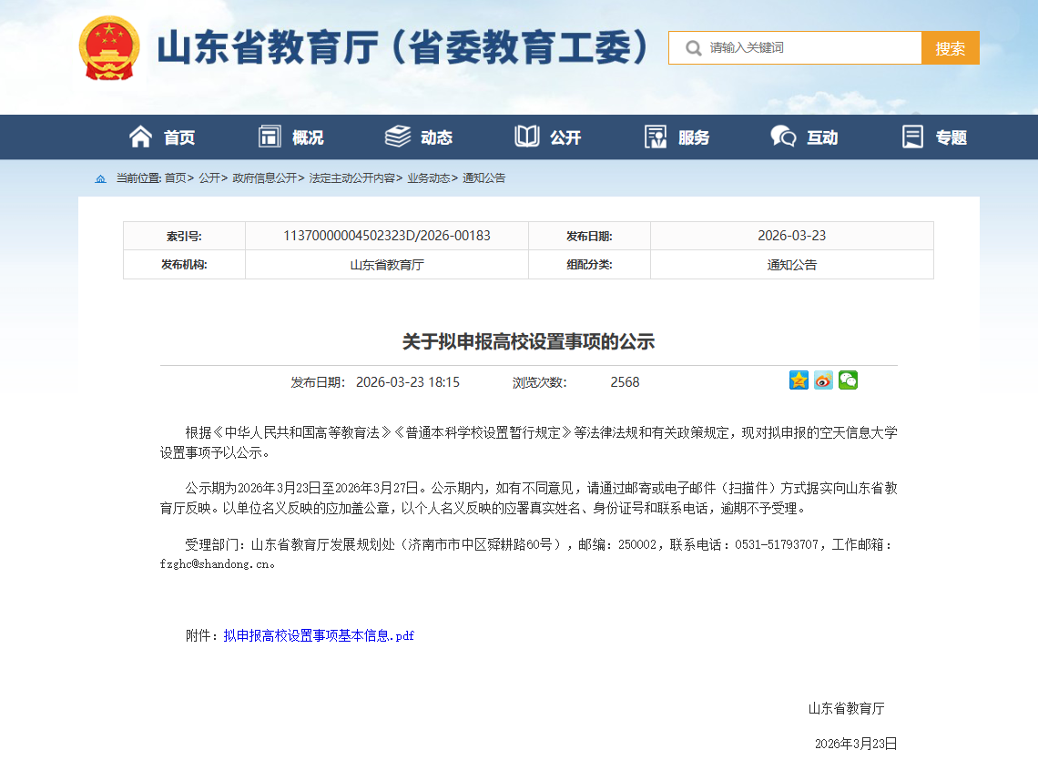Download the 拟申报高校设置事项基本信息.pdf attachment

tap(319, 635)
